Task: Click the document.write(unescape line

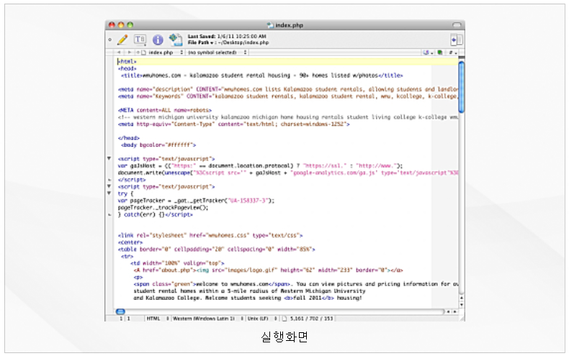Action: [x=288, y=173]
